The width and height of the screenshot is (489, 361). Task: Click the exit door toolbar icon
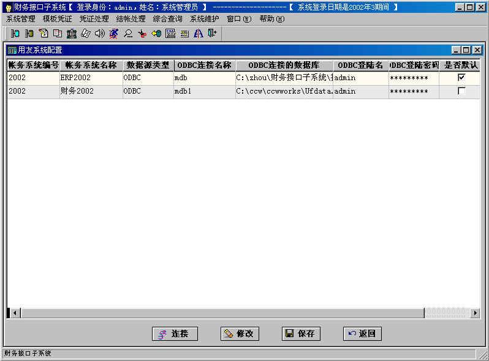tap(212, 34)
